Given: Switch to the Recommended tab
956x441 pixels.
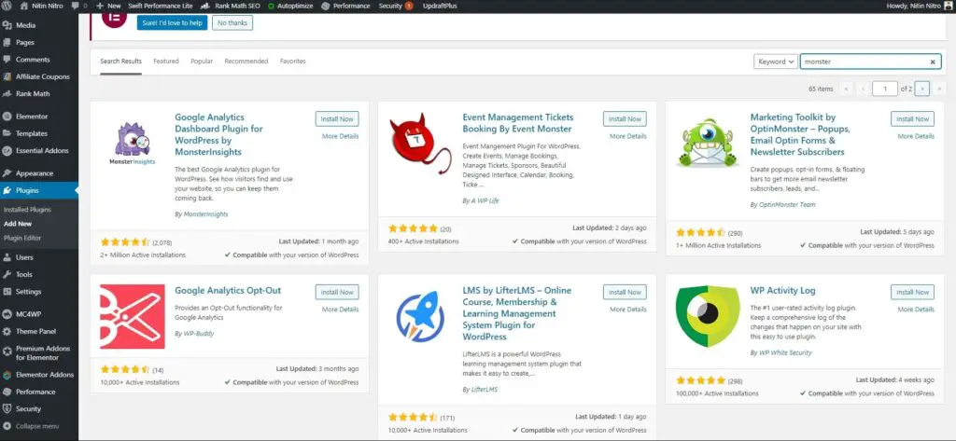Looking at the screenshot, I should point(246,62).
